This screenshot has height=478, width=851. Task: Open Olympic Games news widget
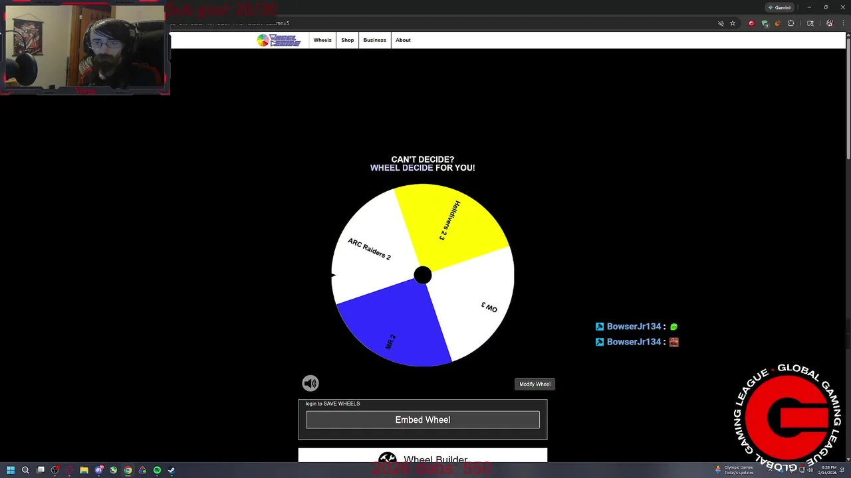tap(733, 469)
